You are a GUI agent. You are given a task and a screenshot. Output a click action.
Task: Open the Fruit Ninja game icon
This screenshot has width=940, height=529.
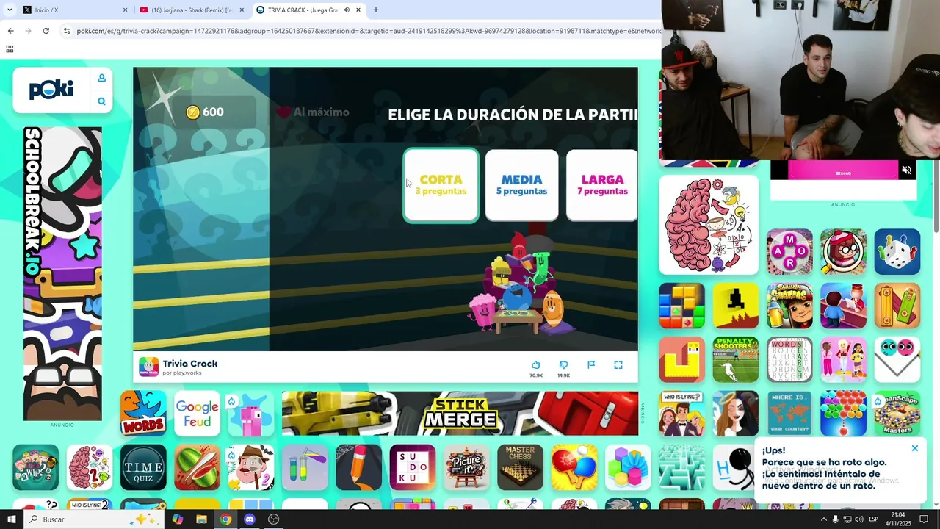pos(198,467)
